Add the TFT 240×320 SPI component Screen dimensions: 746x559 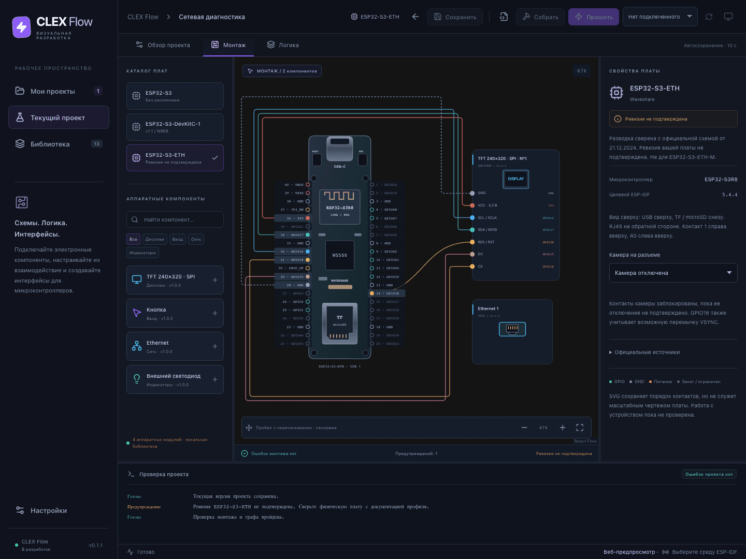[215, 280]
